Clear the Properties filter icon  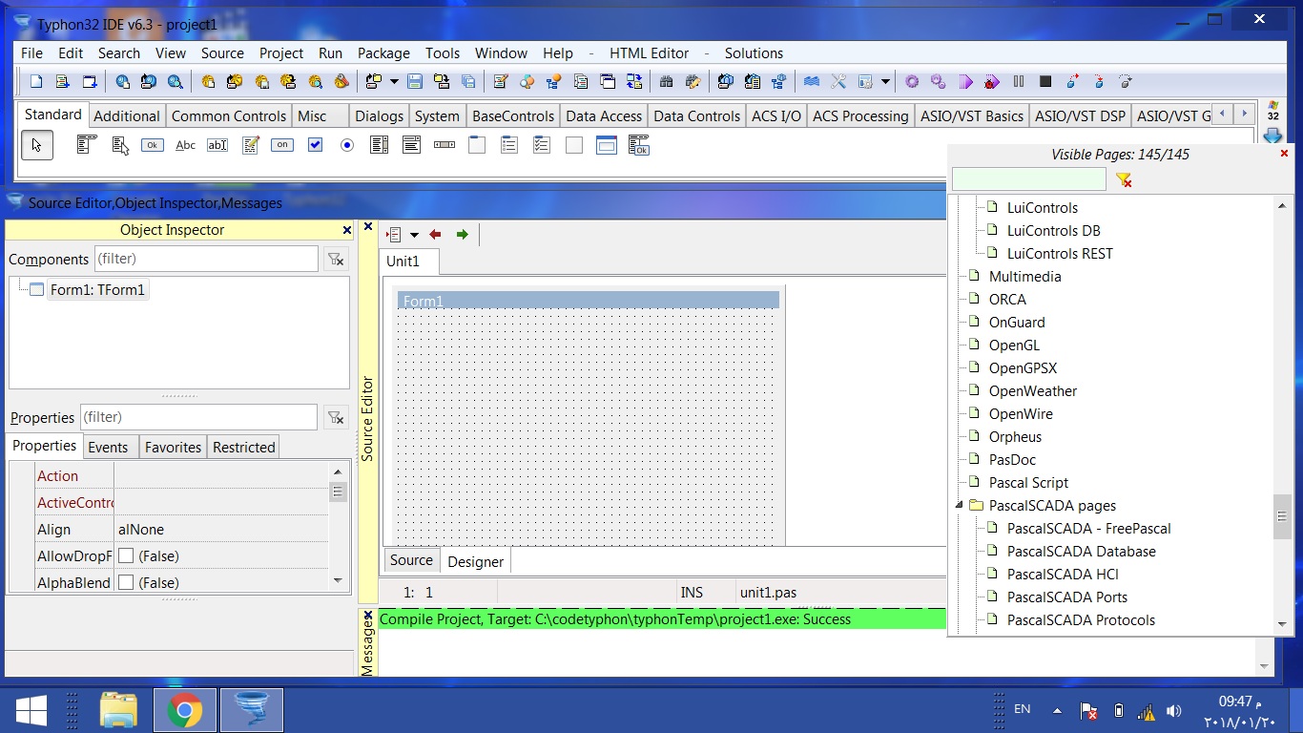pyautogui.click(x=335, y=417)
